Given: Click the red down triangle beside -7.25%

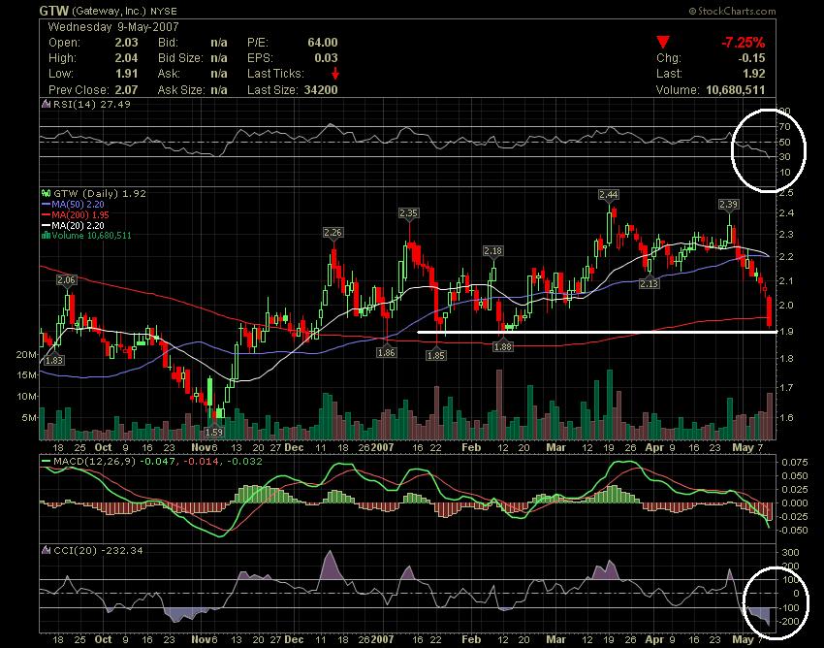Looking at the screenshot, I should click(663, 42).
